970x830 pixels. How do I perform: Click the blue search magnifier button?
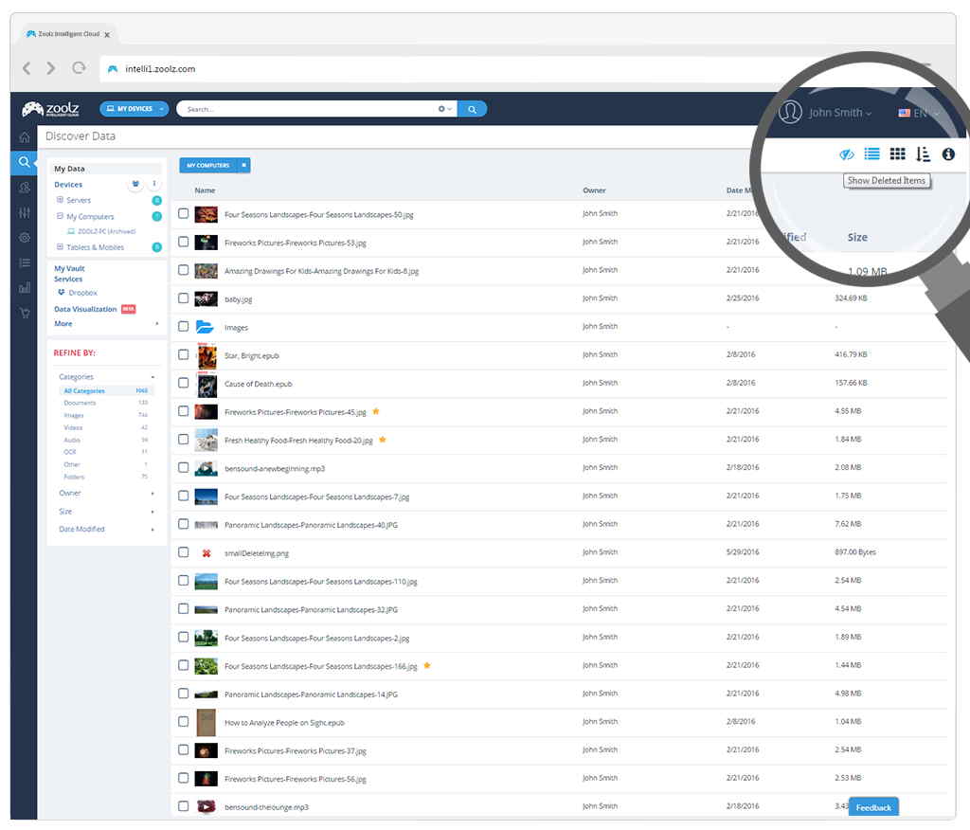472,109
